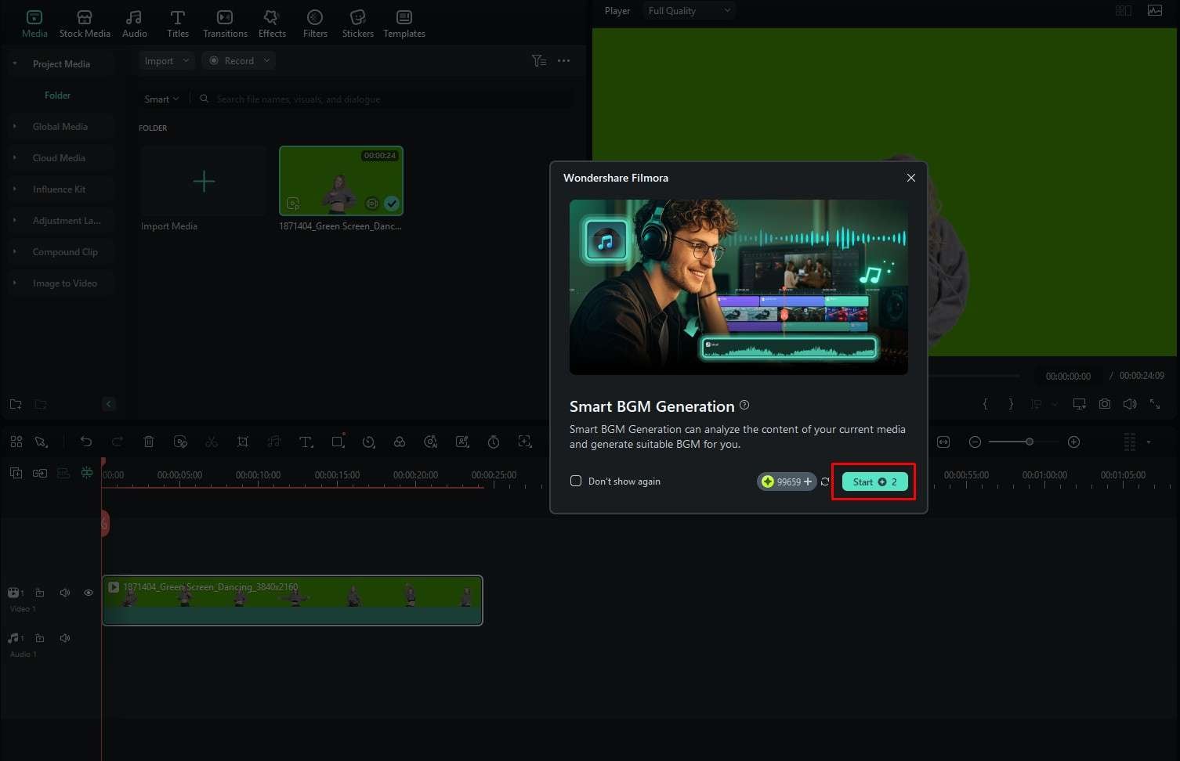The image size is (1180, 761).
Task: Mute the Video 1 track speaker
Action: tap(65, 593)
